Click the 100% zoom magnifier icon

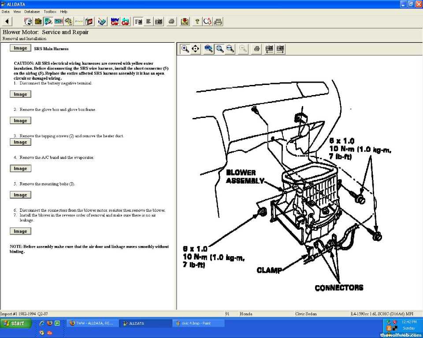point(208,49)
